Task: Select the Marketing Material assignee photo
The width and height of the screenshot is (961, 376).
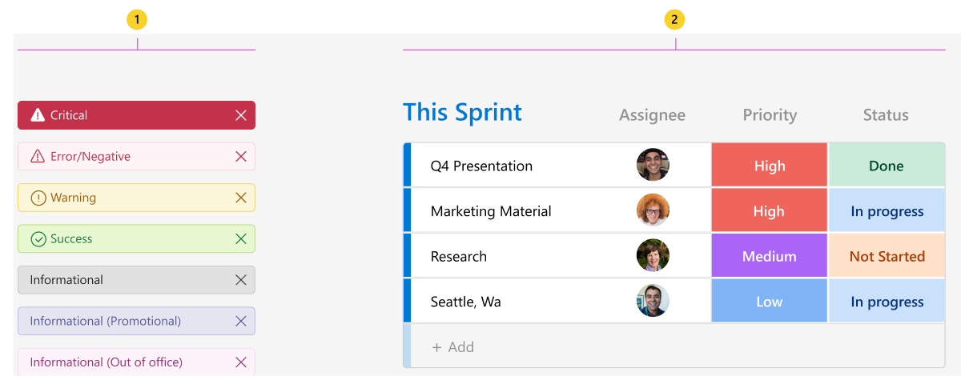Action: (653, 210)
